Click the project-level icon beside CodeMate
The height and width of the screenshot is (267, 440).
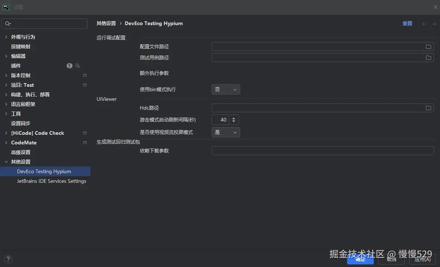coord(85,142)
